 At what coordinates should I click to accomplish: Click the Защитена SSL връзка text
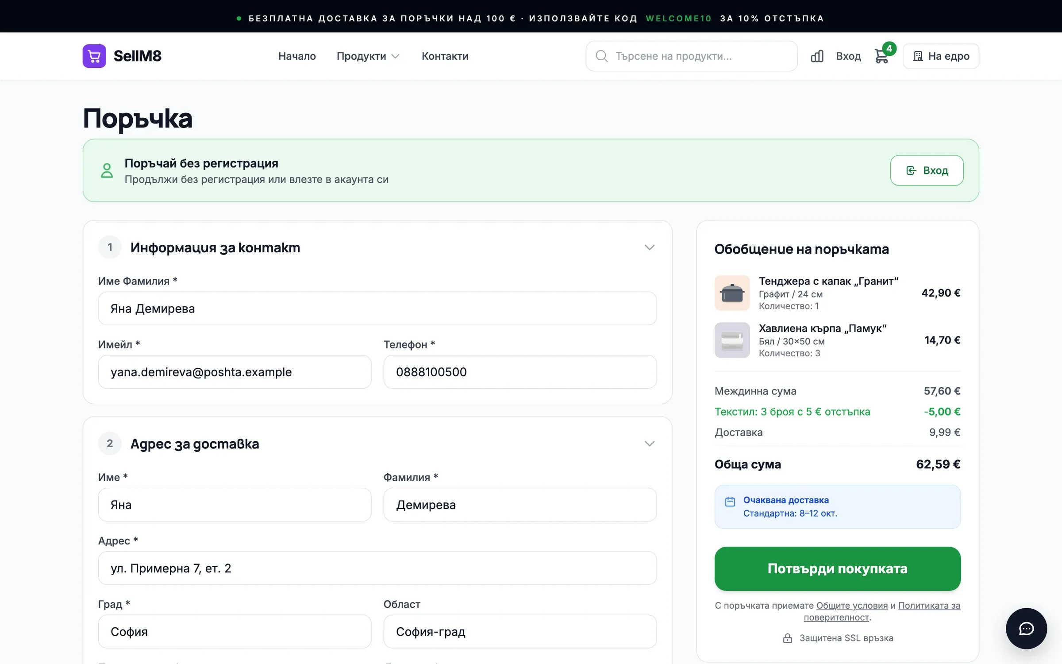pos(846,638)
